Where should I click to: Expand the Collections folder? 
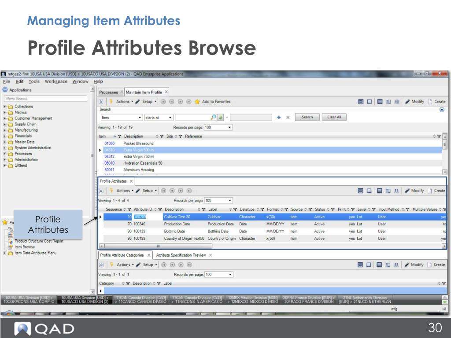pos(4,107)
